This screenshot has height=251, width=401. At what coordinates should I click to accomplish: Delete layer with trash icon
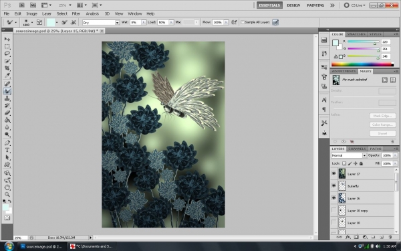click(390, 237)
